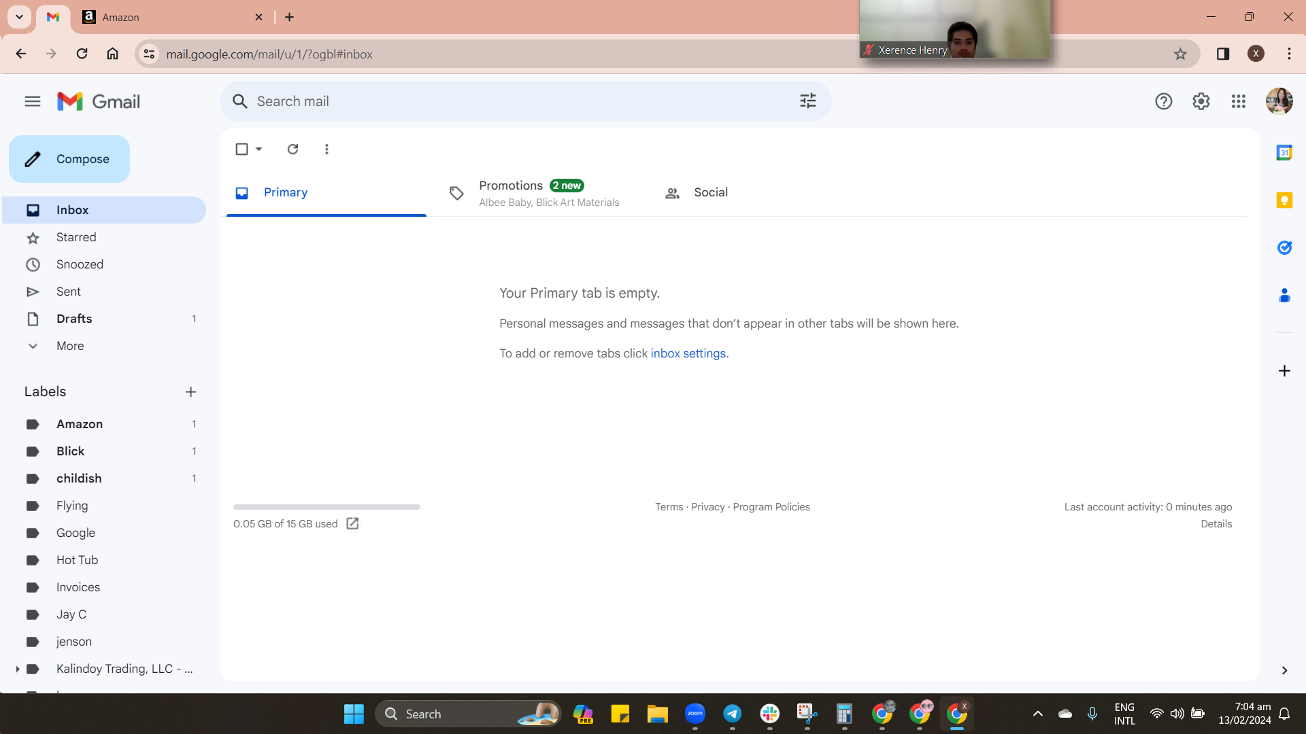Show hidden icons in the system tray
Image resolution: width=1306 pixels, height=734 pixels.
(x=1037, y=714)
